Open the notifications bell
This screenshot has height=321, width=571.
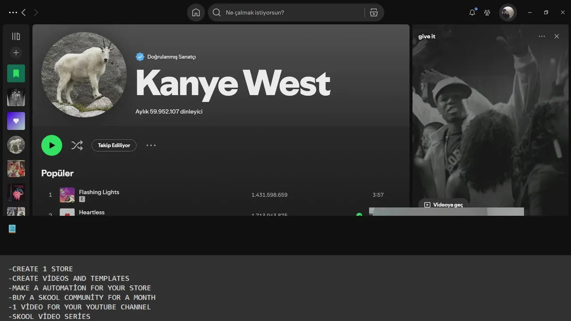[472, 12]
